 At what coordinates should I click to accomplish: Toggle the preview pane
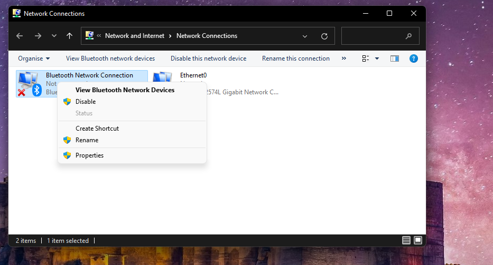pyautogui.click(x=395, y=58)
